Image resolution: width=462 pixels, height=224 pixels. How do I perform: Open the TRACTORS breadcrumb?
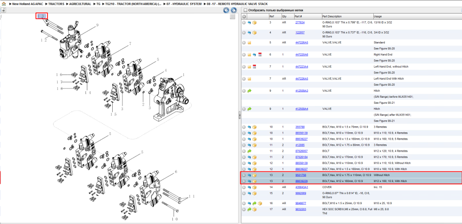pos(56,4)
